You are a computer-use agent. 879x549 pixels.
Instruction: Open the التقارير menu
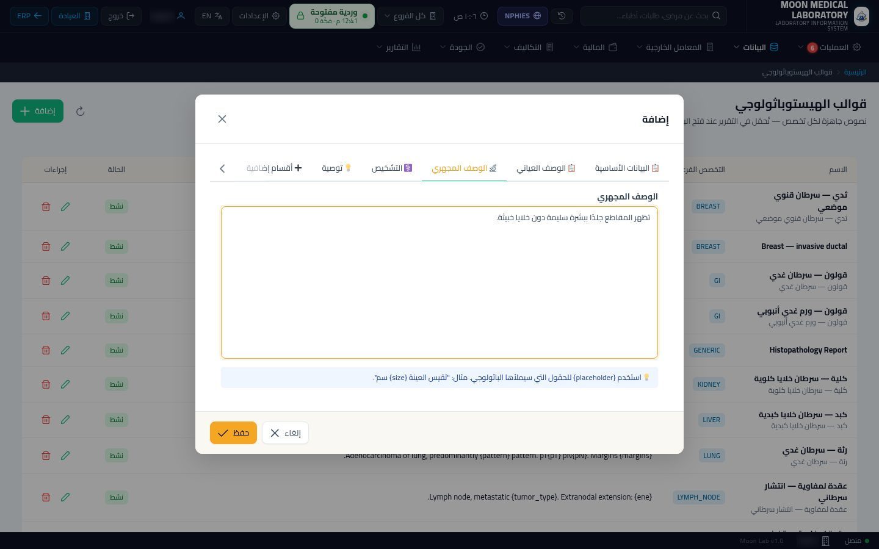(399, 47)
